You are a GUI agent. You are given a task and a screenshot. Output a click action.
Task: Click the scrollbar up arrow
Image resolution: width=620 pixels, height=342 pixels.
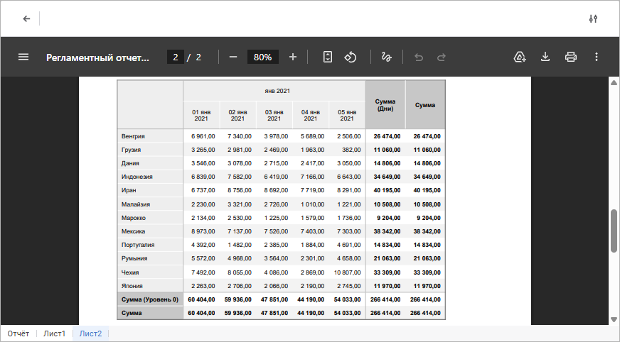coord(614,82)
